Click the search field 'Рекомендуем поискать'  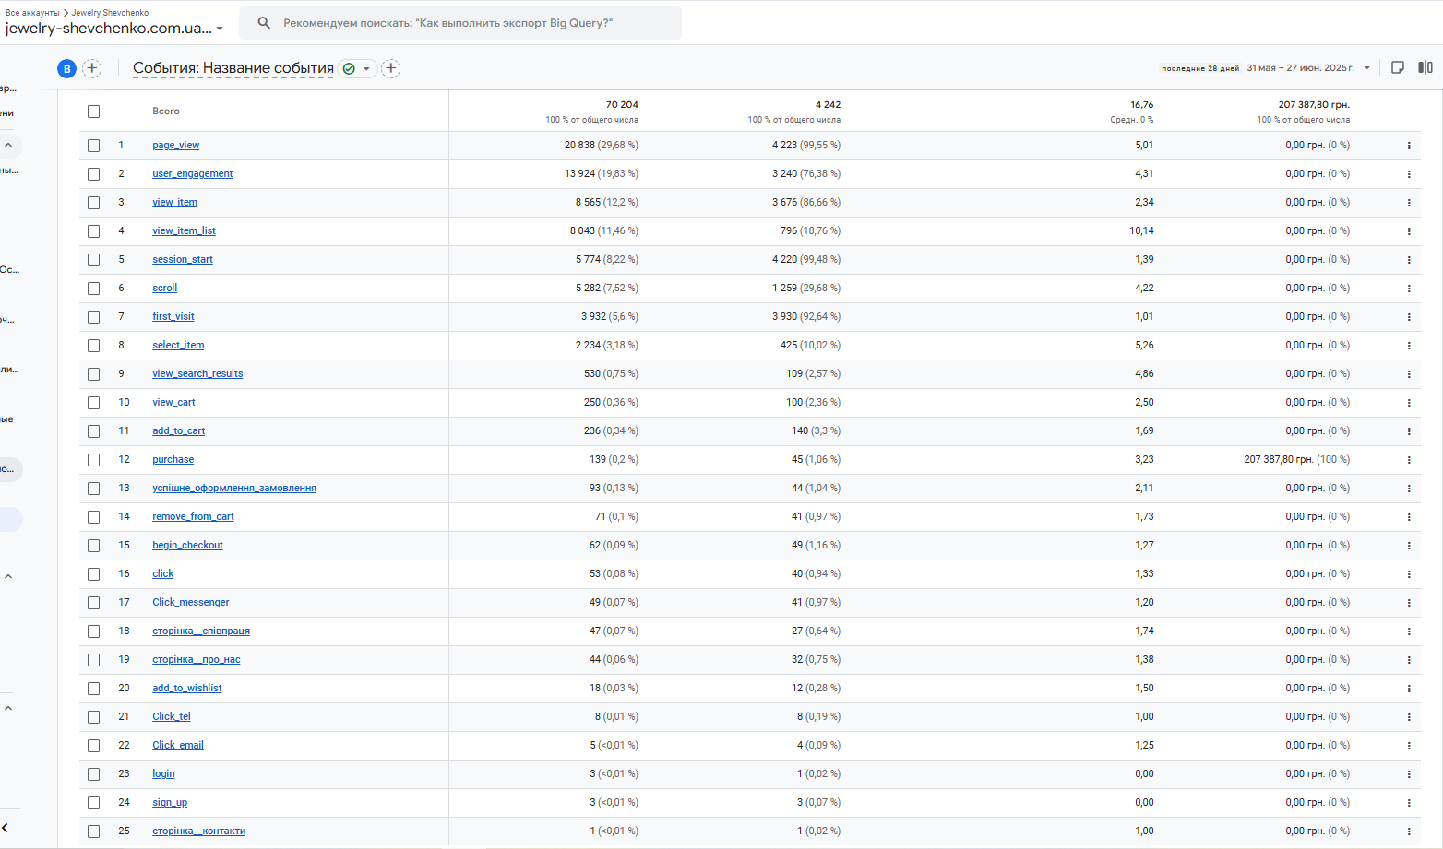pos(460,23)
